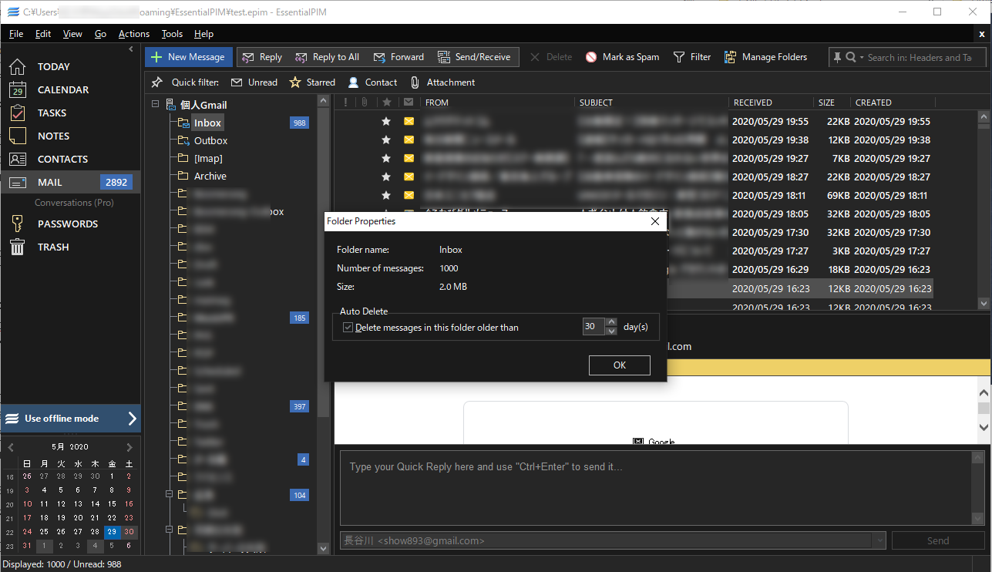
Task: Open the TRASH module
Action: tap(53, 247)
